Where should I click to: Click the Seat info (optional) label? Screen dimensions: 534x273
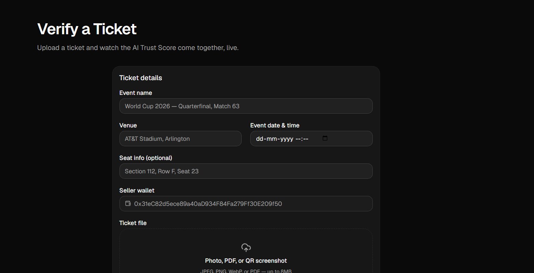[146, 158]
